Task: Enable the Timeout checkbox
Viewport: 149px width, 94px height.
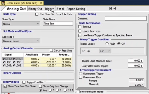Action: tap(80, 27)
